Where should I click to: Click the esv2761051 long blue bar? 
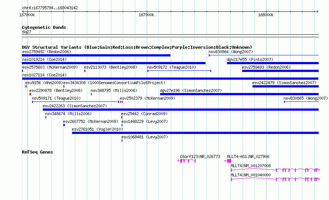tap(195, 133)
